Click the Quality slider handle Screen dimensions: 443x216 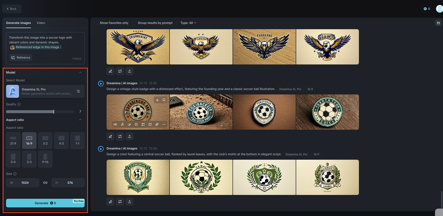point(54,111)
